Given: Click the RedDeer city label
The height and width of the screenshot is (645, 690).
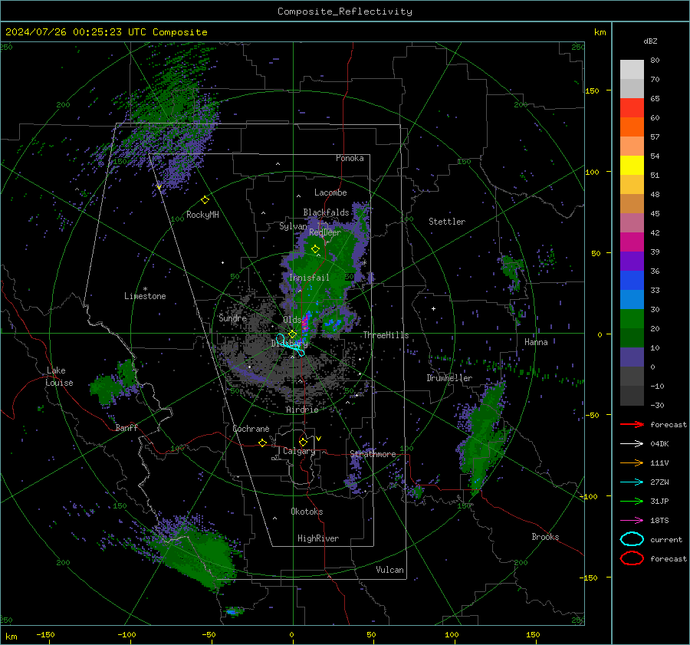Looking at the screenshot, I should coord(325,232).
